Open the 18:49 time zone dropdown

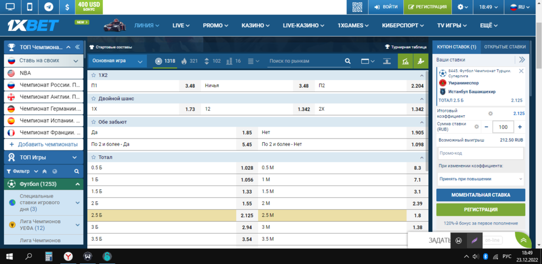tap(489, 7)
